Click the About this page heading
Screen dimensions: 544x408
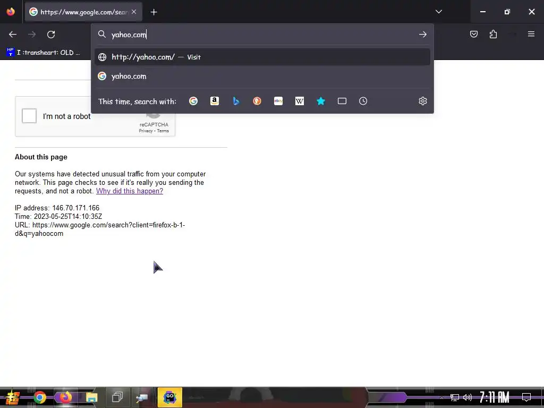point(41,157)
